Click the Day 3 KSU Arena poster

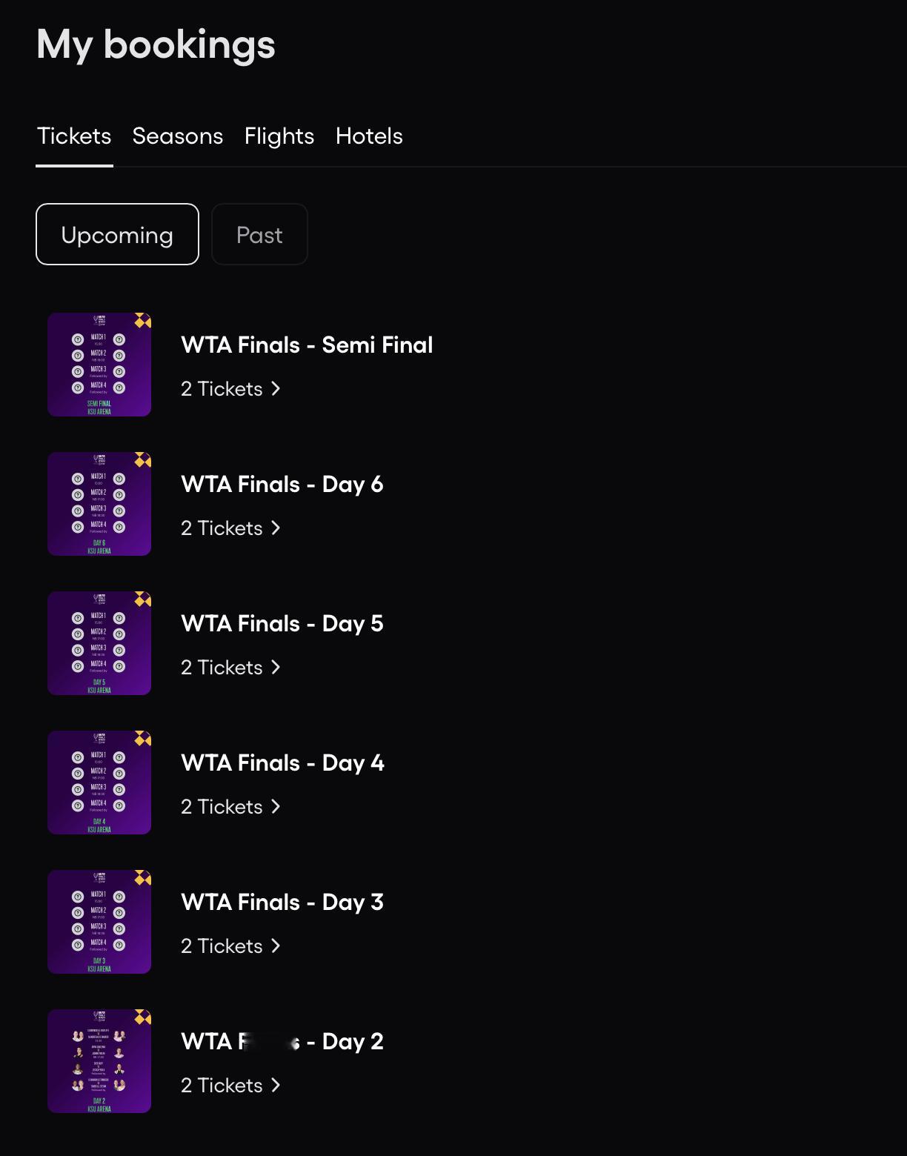coord(99,922)
